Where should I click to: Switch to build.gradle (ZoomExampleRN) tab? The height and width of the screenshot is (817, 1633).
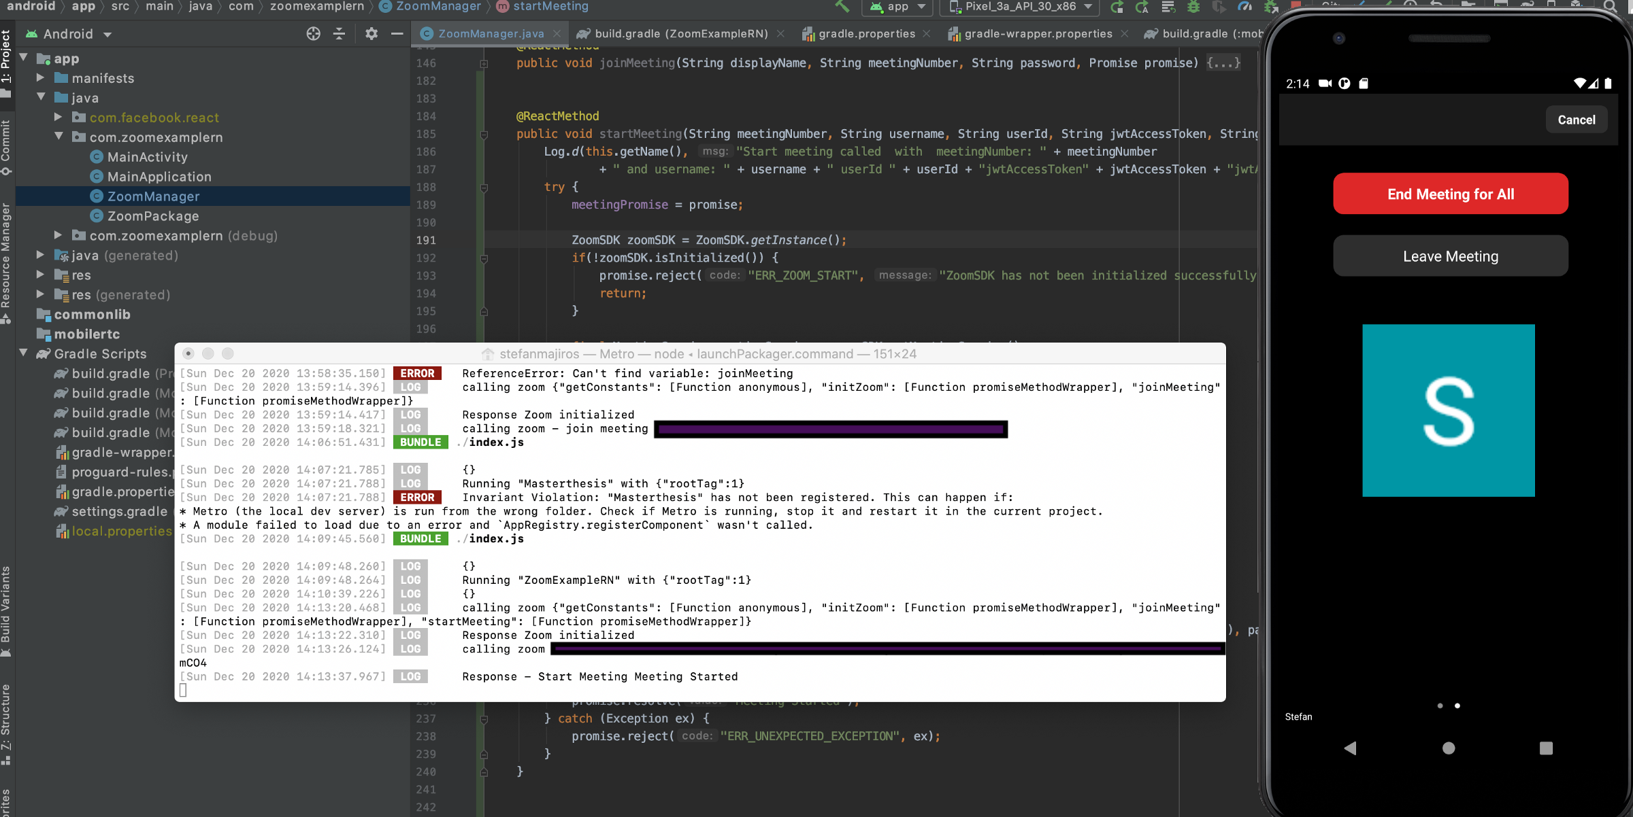point(680,34)
